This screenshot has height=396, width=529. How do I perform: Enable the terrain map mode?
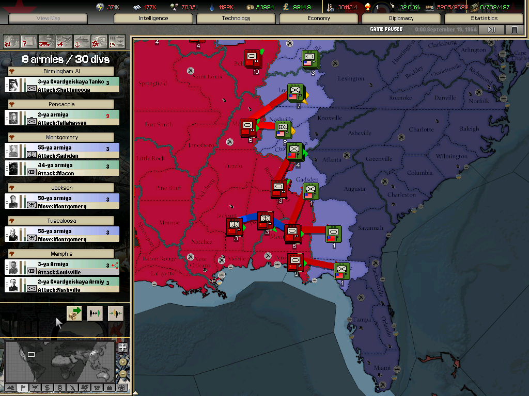click(10, 387)
